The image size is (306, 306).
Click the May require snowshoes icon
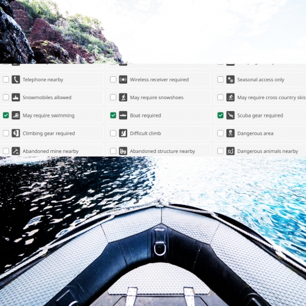[x=123, y=97]
